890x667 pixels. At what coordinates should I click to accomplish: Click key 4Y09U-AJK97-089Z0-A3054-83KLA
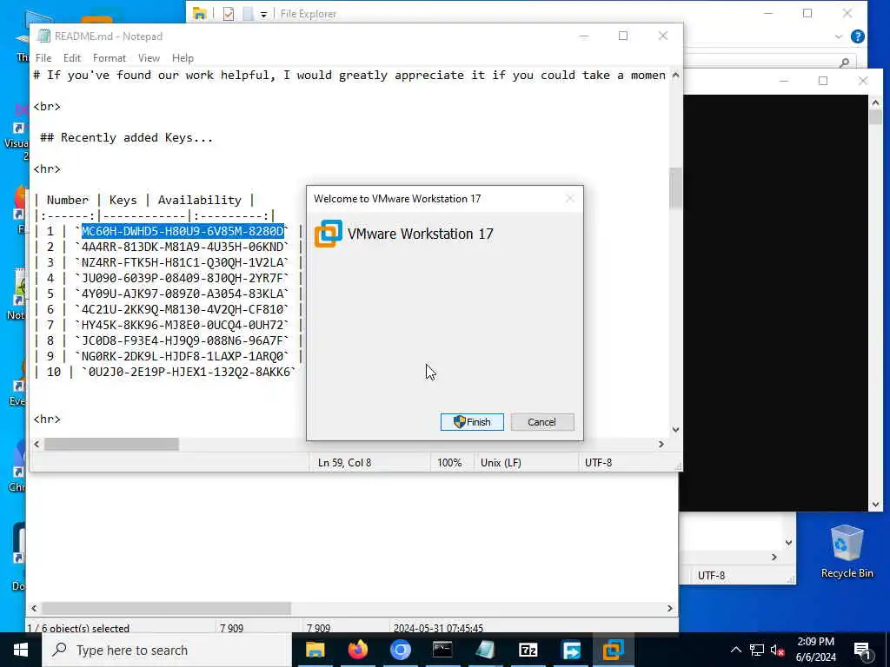tap(183, 294)
